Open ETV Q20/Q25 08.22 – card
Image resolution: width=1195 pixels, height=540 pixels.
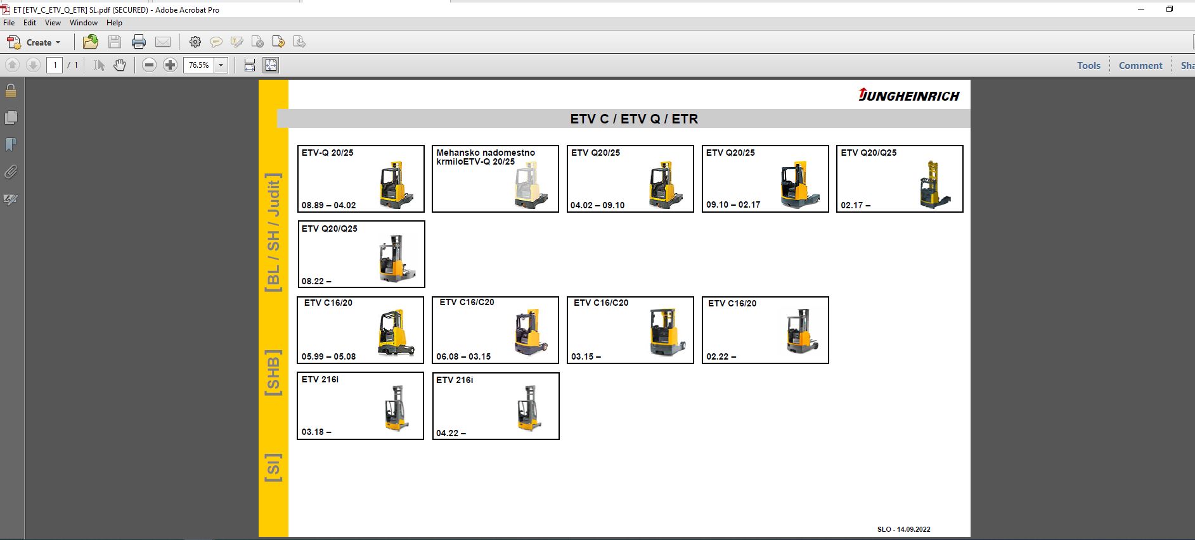[x=361, y=254]
